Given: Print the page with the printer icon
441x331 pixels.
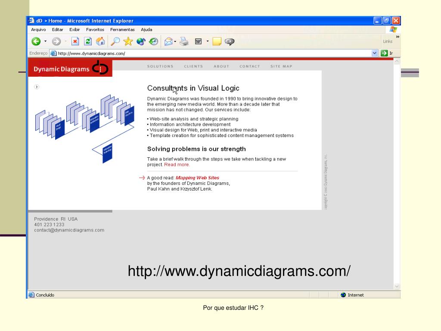Looking at the screenshot, I should tap(184, 41).
